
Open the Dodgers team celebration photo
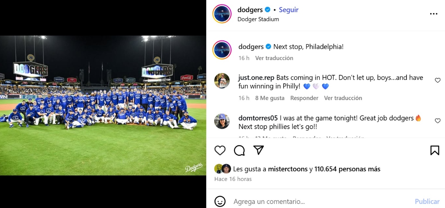tap(103, 105)
